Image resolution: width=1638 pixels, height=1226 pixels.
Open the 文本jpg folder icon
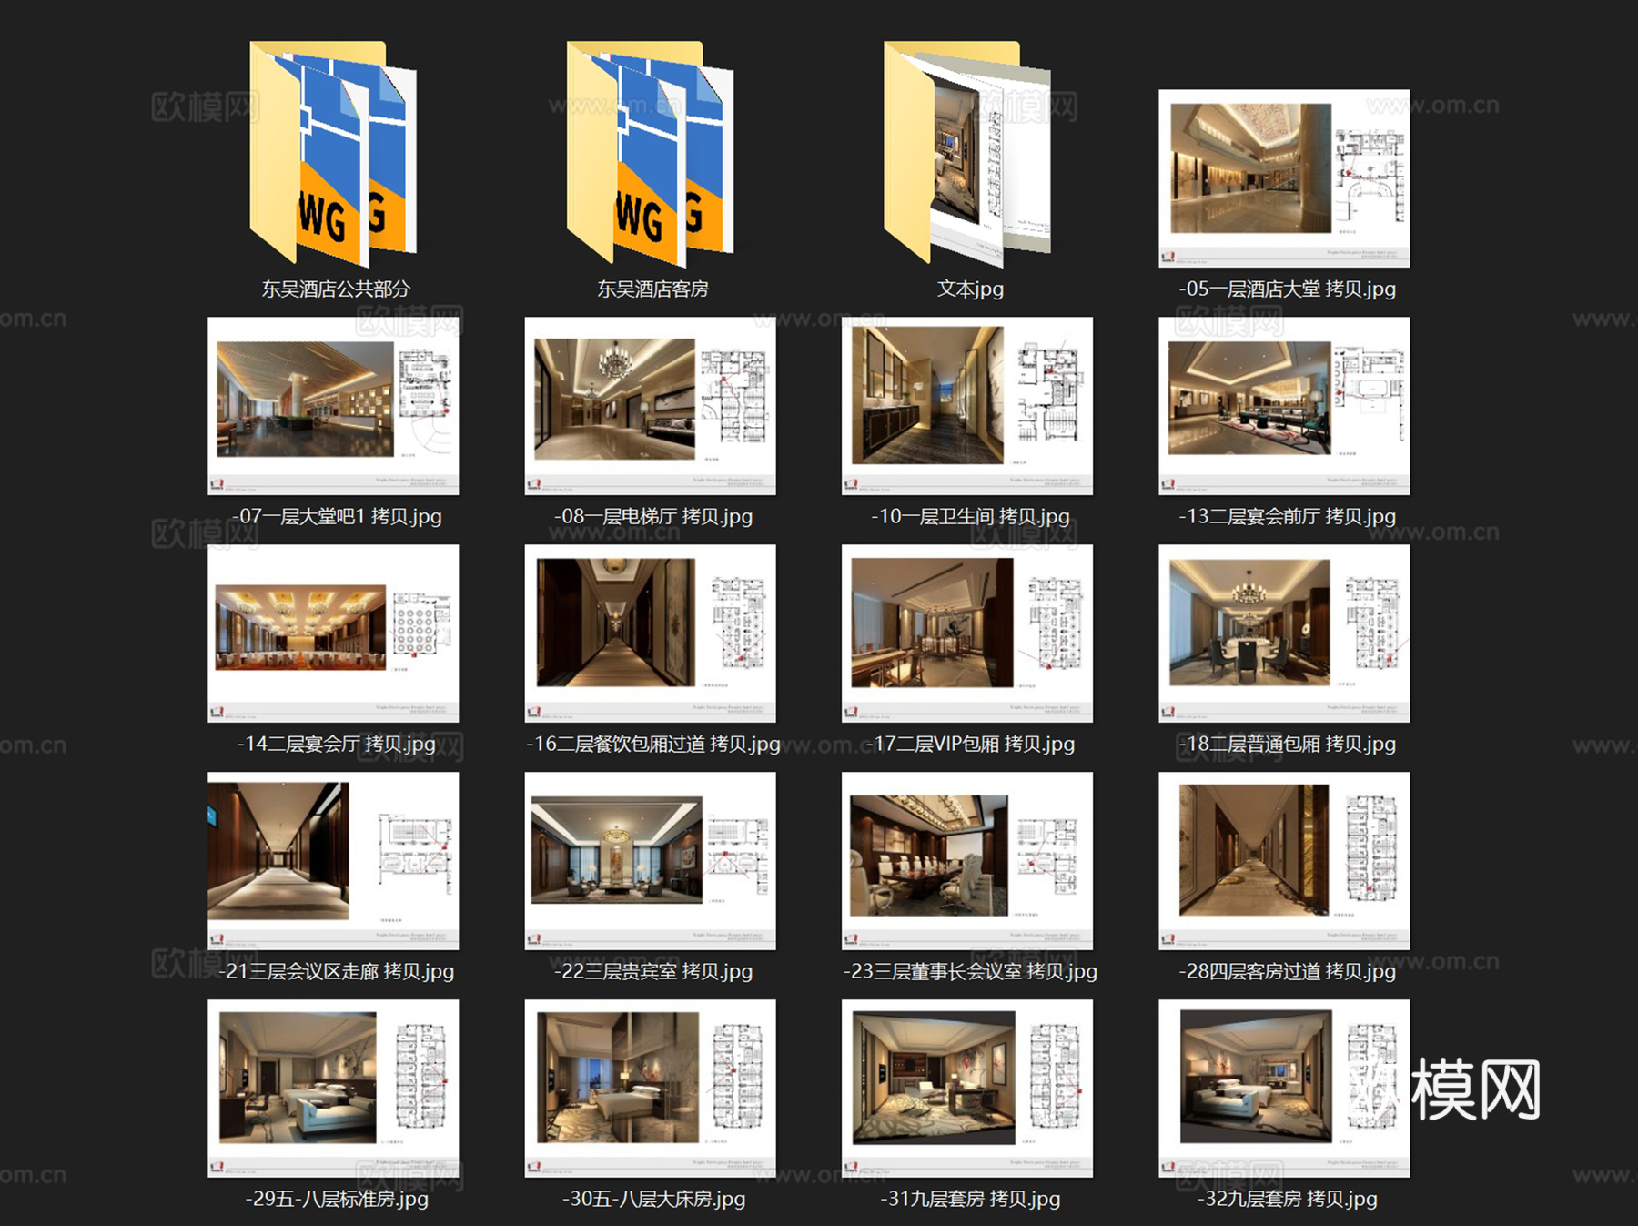(966, 154)
